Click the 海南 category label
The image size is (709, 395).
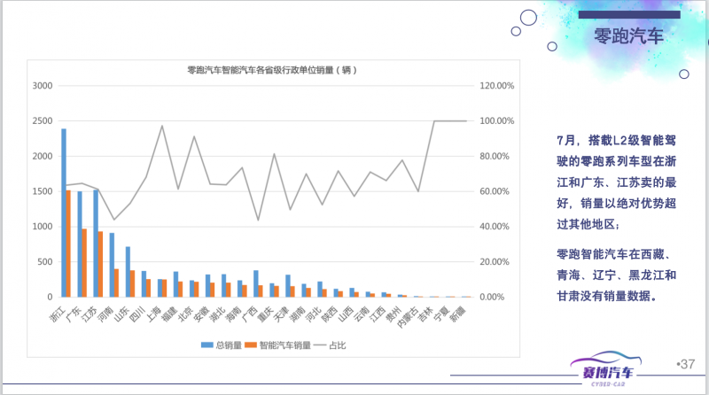pyautogui.click(x=234, y=314)
